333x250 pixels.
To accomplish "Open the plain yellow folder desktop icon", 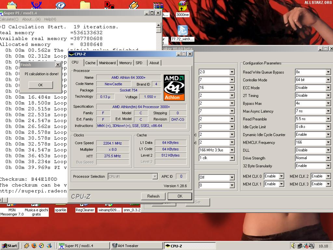I will [85, 5].
